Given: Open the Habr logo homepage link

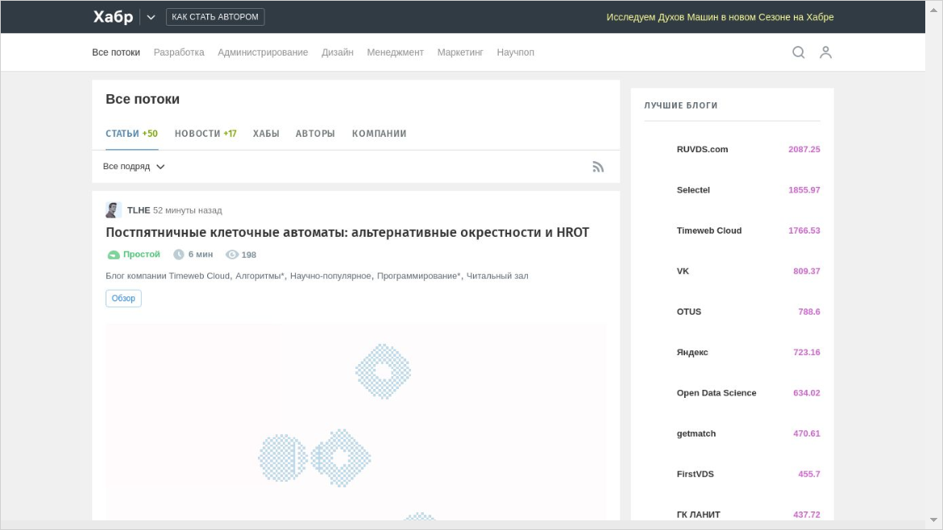Looking at the screenshot, I should (x=113, y=17).
